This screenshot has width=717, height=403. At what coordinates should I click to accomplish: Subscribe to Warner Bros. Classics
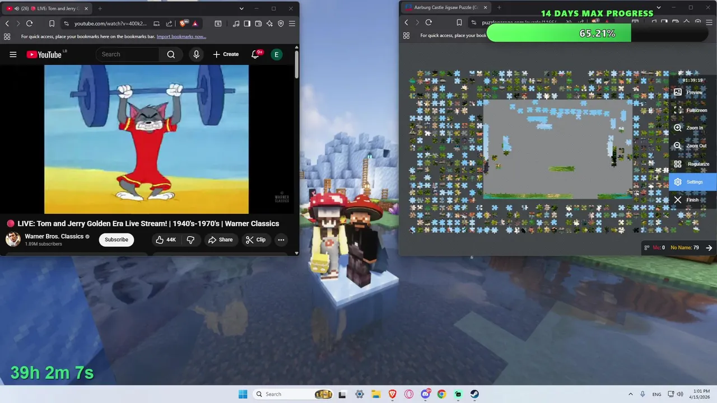coord(117,240)
